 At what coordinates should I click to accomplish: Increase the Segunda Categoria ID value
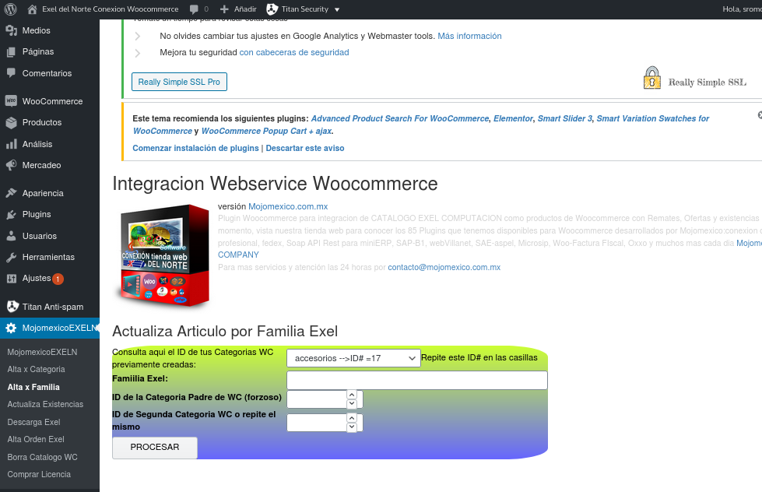(x=352, y=417)
